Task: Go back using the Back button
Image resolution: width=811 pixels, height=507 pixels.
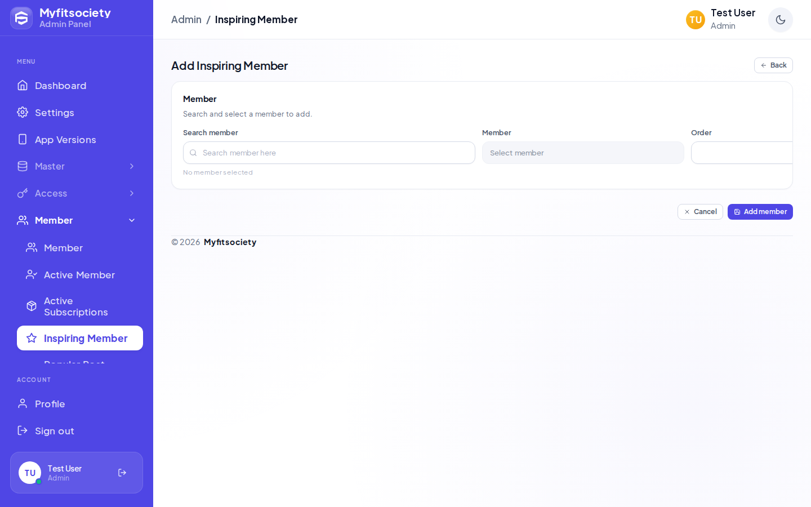Action: [x=773, y=65]
